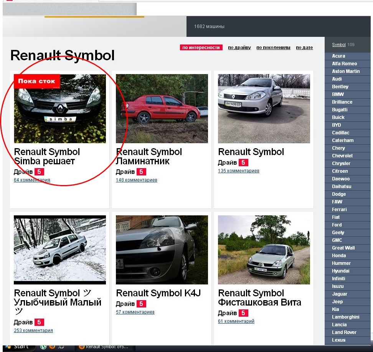Sort cars by interest (по интересности)
The width and height of the screenshot is (373, 352).
(201, 47)
